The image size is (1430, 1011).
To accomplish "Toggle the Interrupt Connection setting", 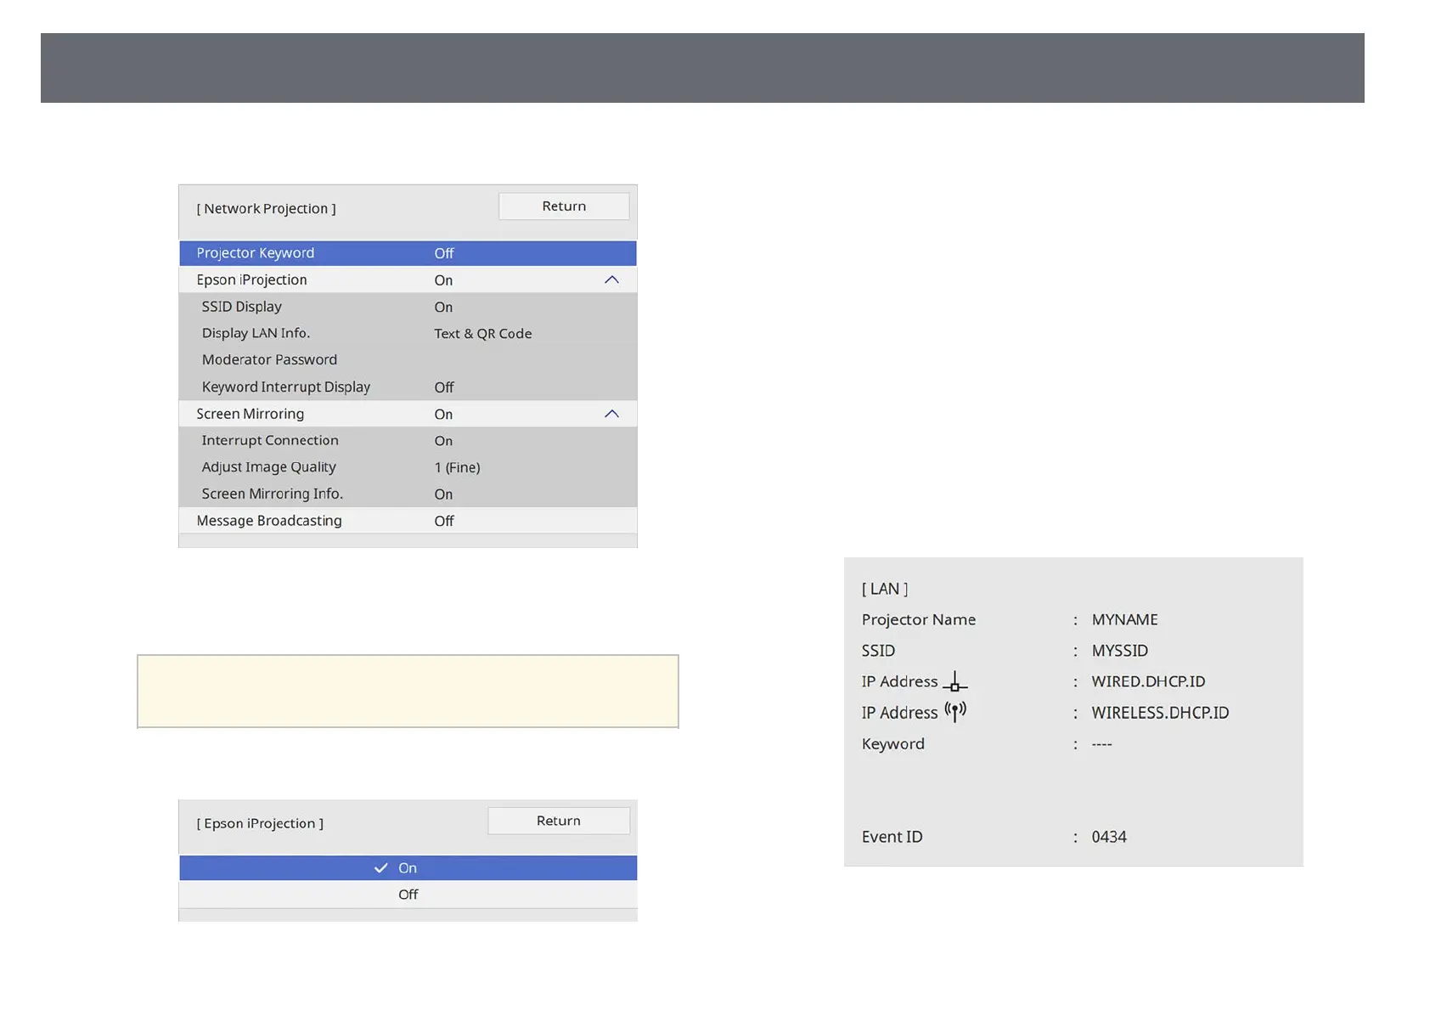I will pos(408,441).
